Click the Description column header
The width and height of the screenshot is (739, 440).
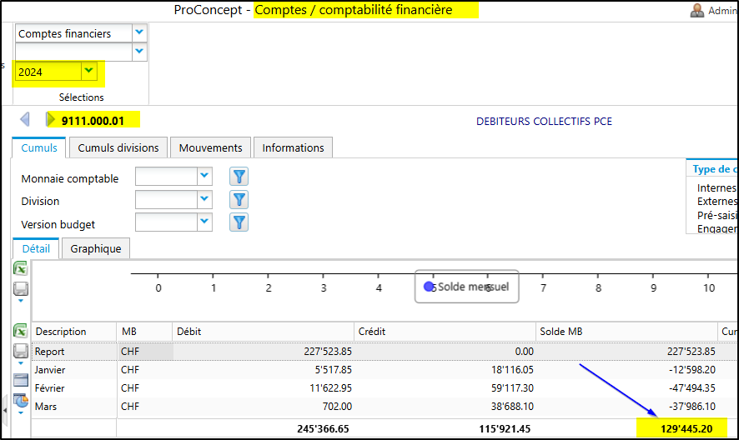[x=74, y=332]
